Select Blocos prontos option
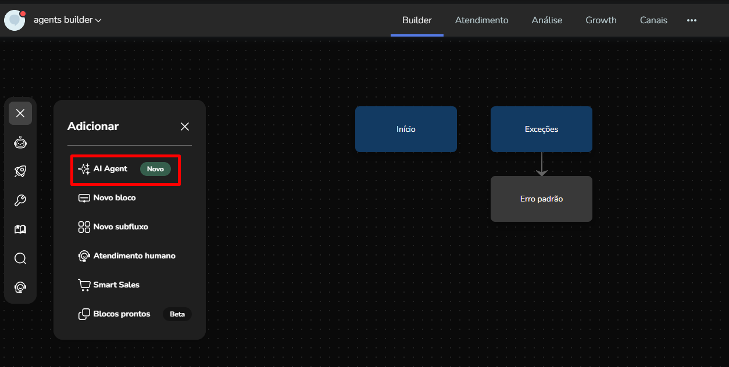 [121, 314]
